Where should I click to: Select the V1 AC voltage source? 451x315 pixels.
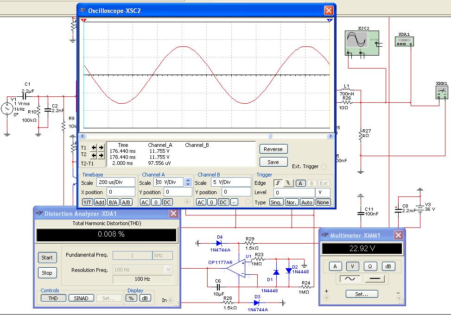pos(7,108)
